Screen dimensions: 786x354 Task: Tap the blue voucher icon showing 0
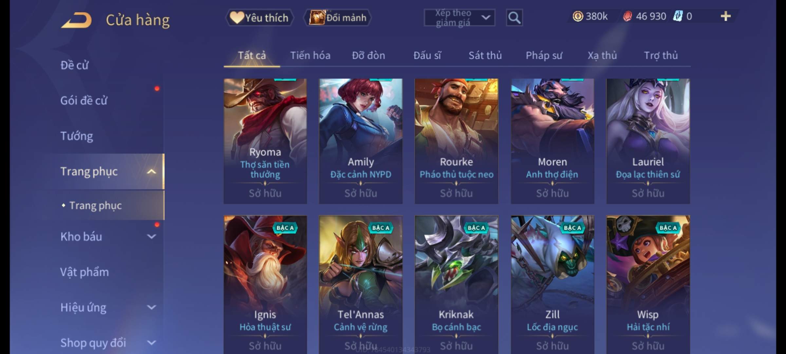677,16
